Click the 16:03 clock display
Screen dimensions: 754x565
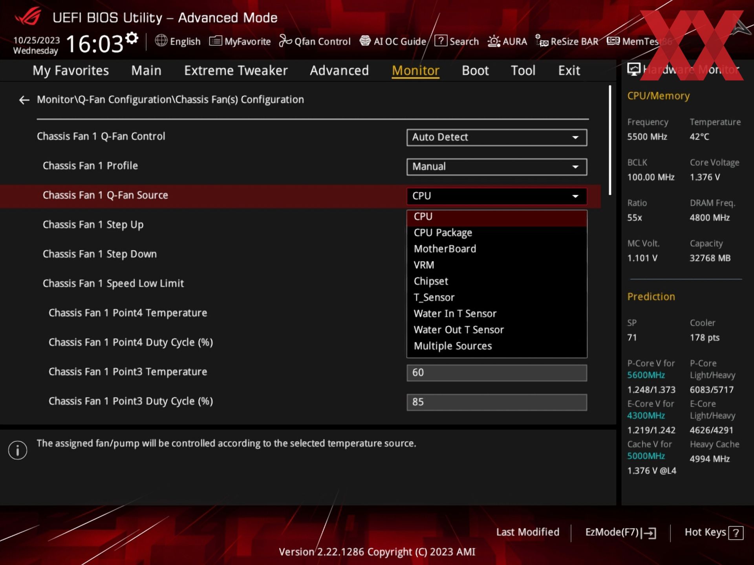(x=95, y=44)
